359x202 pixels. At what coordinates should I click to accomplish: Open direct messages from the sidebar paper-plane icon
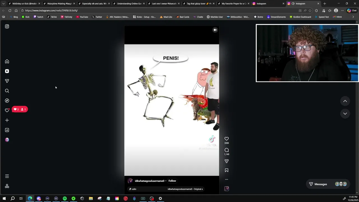pos(7,81)
